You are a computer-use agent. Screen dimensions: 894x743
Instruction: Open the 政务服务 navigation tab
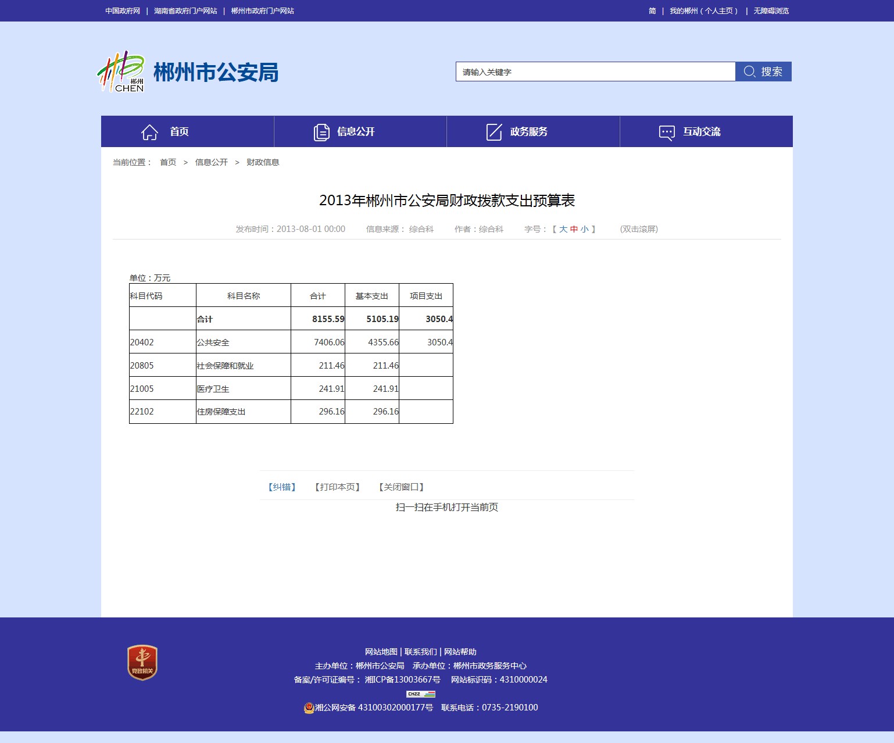point(533,131)
